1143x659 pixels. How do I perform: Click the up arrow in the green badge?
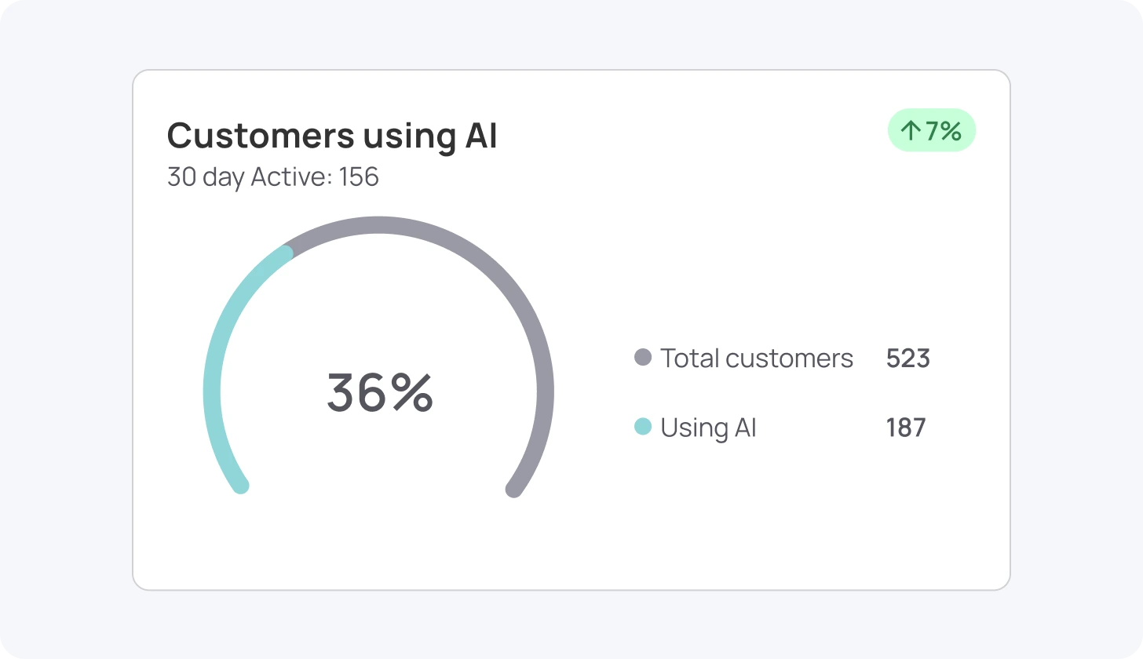click(911, 131)
